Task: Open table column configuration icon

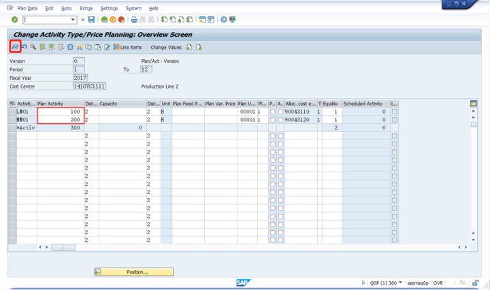Action: tap(473, 103)
